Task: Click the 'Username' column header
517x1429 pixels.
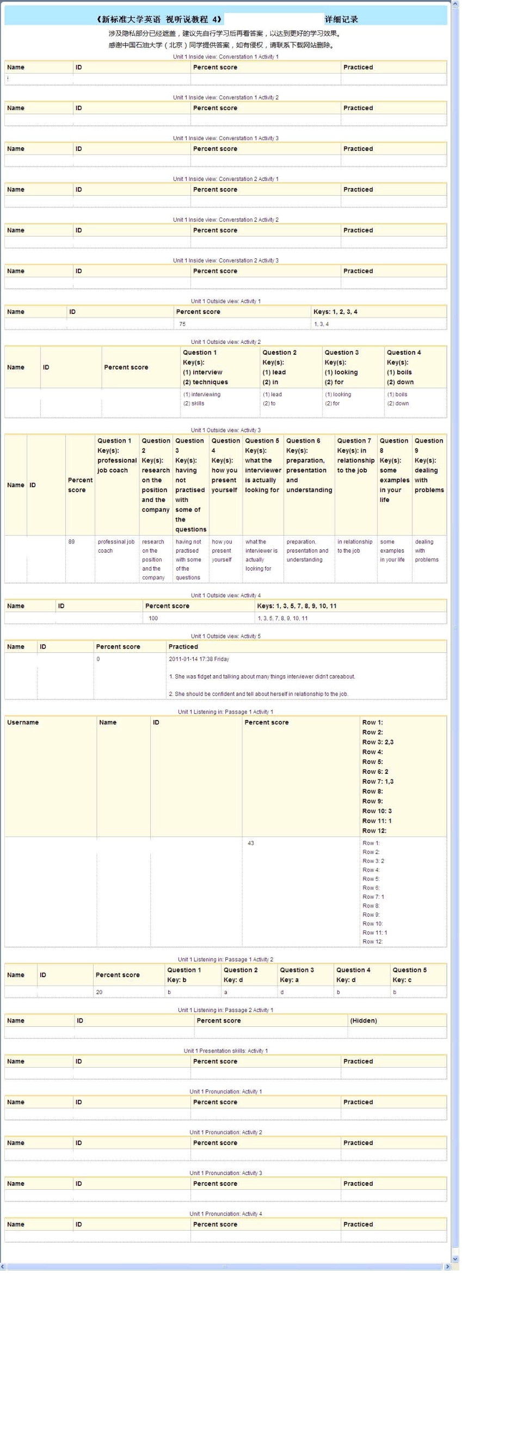Action: pos(23,722)
